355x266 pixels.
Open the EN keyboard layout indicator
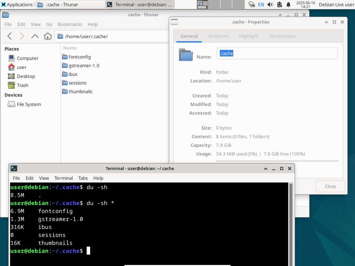[261, 5]
